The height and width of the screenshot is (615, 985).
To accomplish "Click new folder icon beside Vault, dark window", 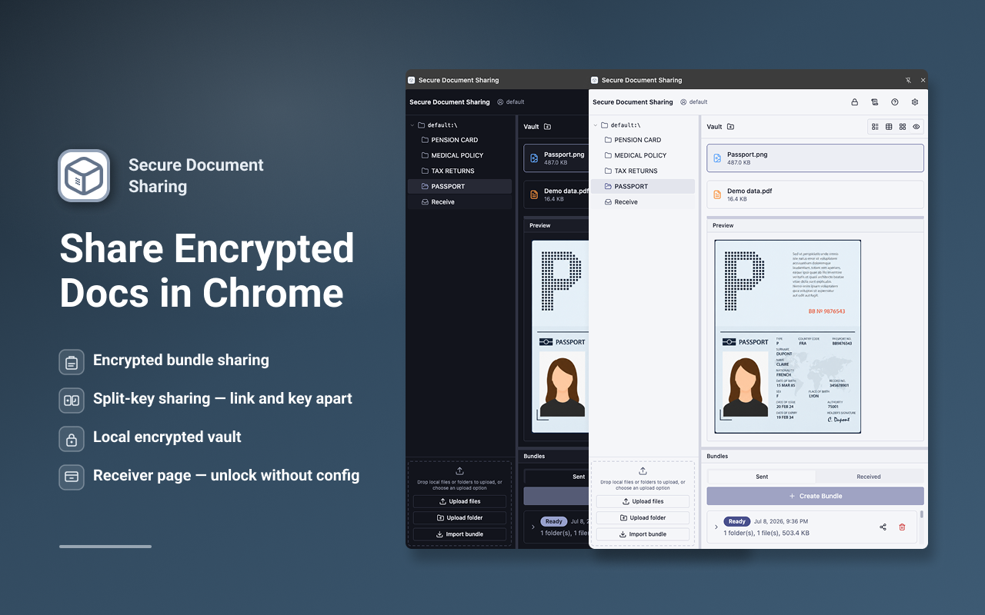I will point(547,127).
